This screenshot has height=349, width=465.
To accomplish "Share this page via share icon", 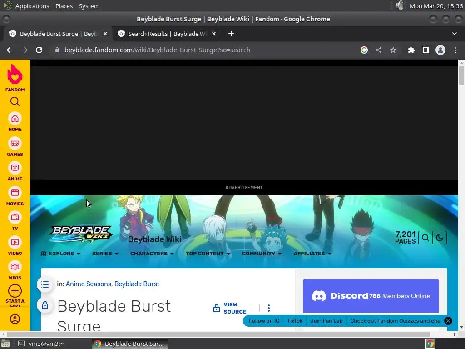I will pos(379,50).
